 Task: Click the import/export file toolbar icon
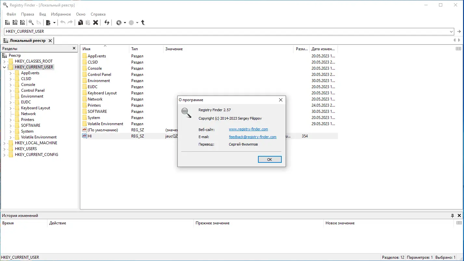pyautogui.click(x=48, y=22)
